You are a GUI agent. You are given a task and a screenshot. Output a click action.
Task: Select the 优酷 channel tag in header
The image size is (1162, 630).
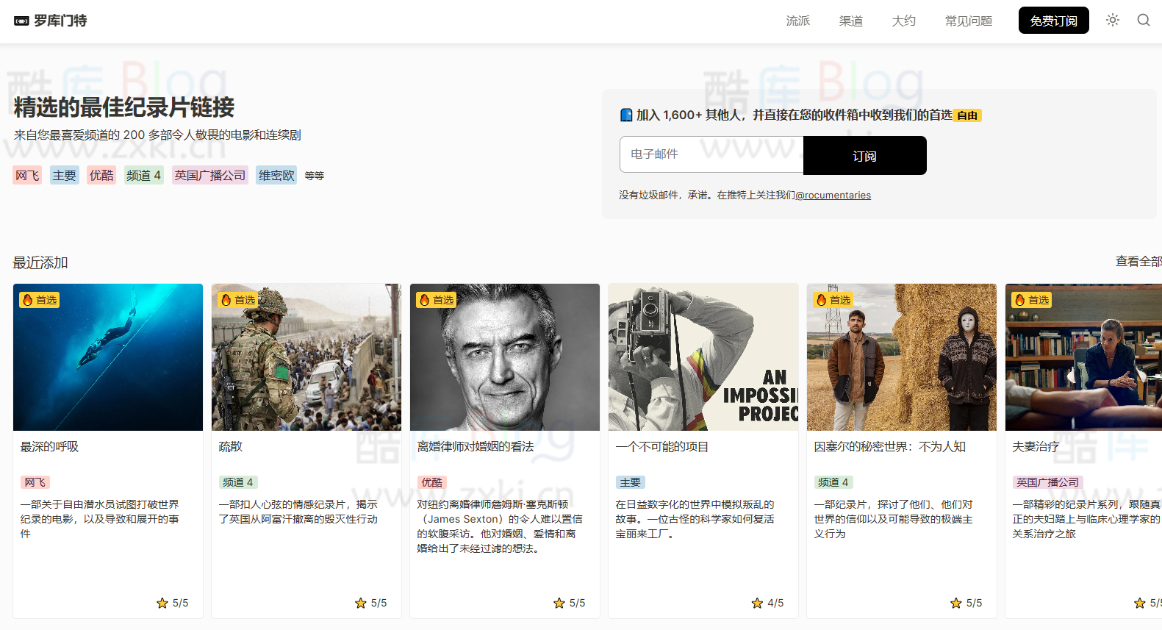101,175
